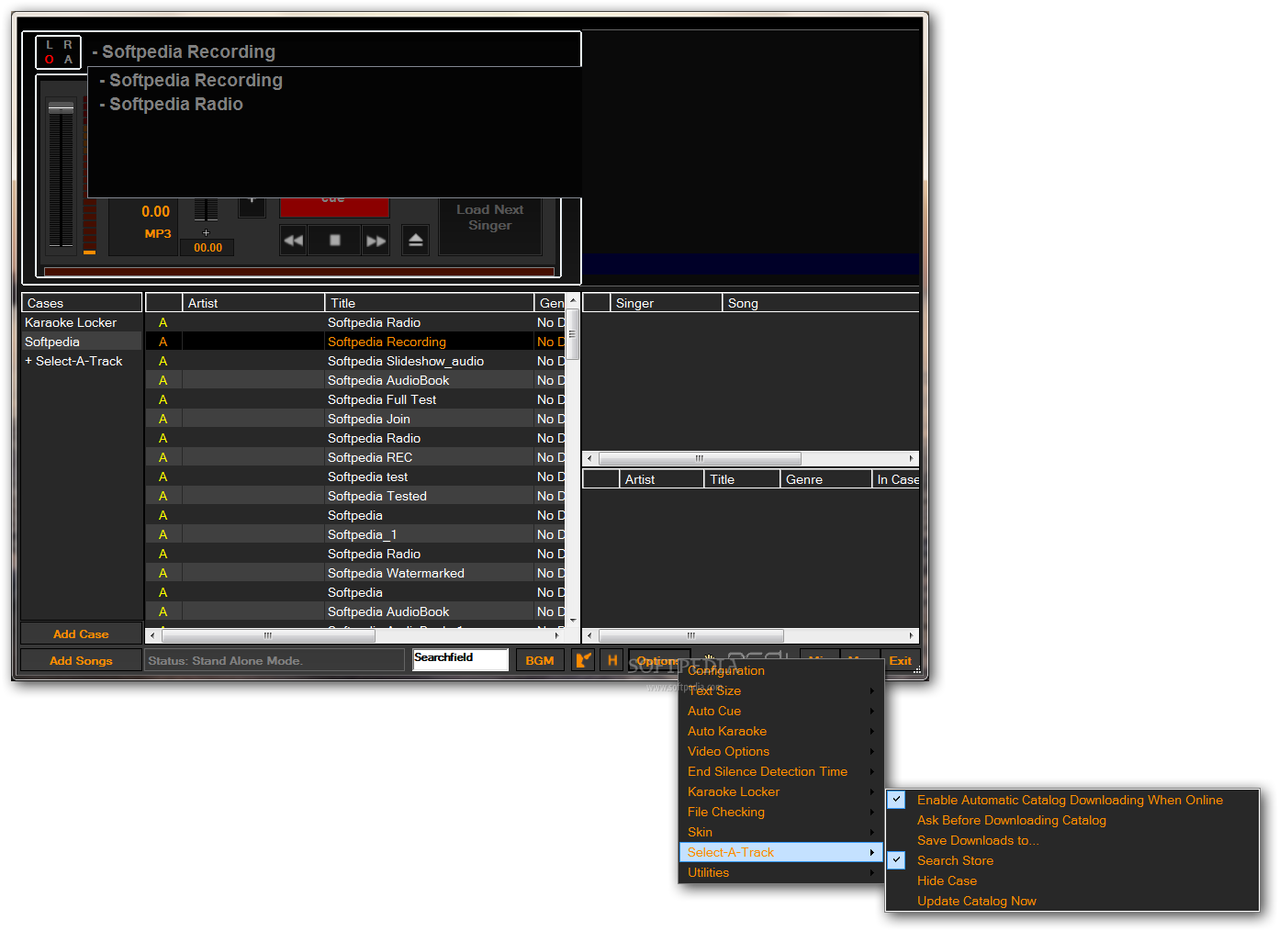This screenshot has height=931, width=1279.
Task: Select the Softpedia Join row
Action: (x=355, y=419)
